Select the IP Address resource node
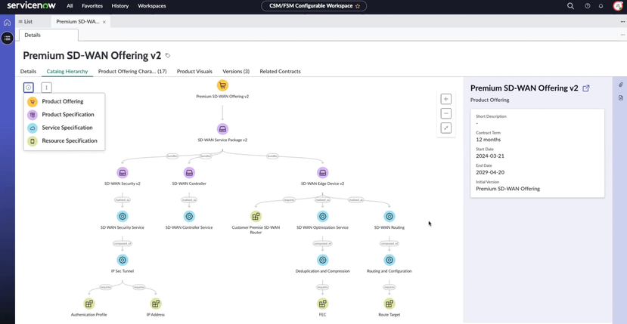The width and height of the screenshot is (627, 324). (x=156, y=304)
